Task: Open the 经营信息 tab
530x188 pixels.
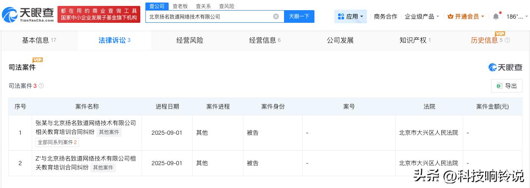Action: click(265, 40)
